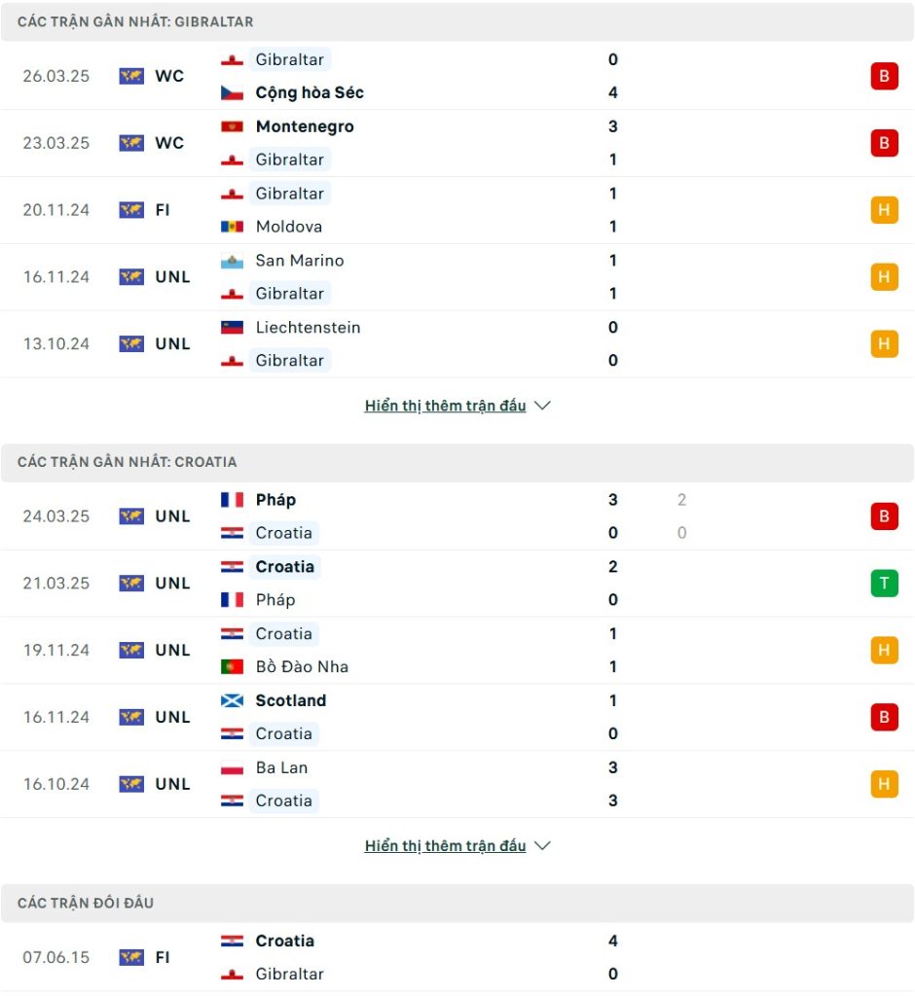Screen dimensions: 915x996
Task: Click the red B badge for Gibraltar vs Cộng hòa Séc
Action: coord(884,76)
